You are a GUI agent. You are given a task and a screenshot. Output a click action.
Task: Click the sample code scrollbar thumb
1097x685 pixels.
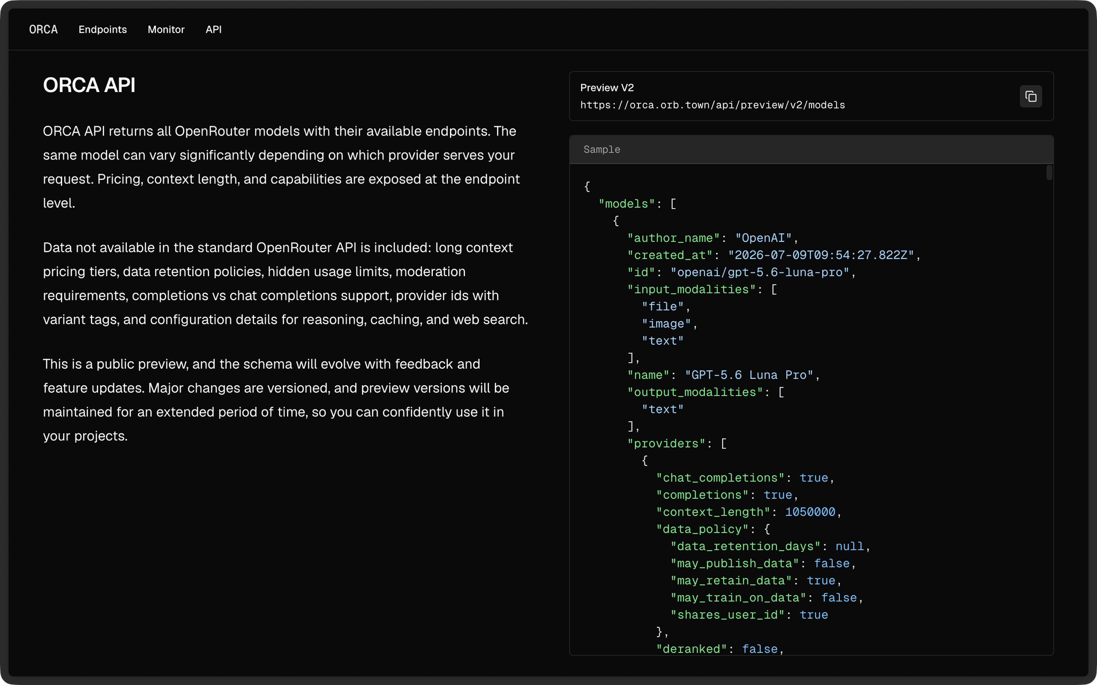pos(1049,172)
